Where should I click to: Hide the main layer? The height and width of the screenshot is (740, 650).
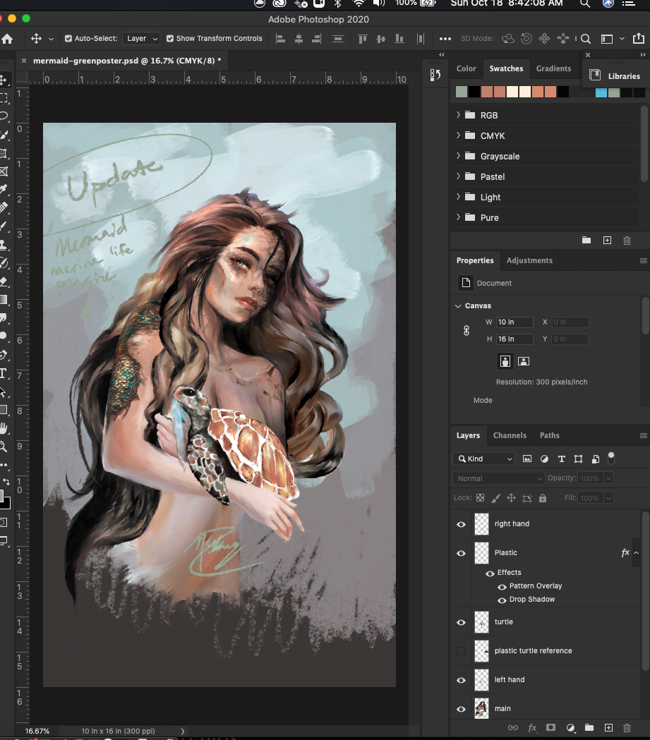click(x=461, y=709)
